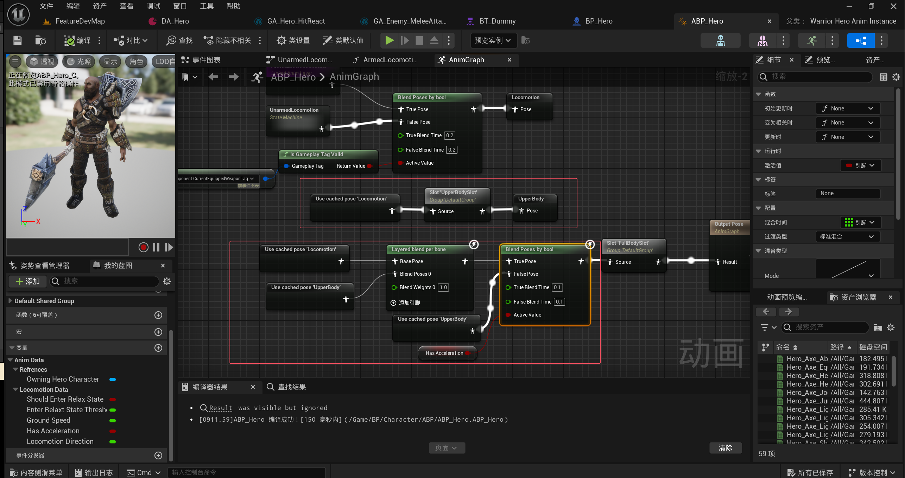Open the 窗口 menu
This screenshot has width=905, height=478.
(180, 6)
